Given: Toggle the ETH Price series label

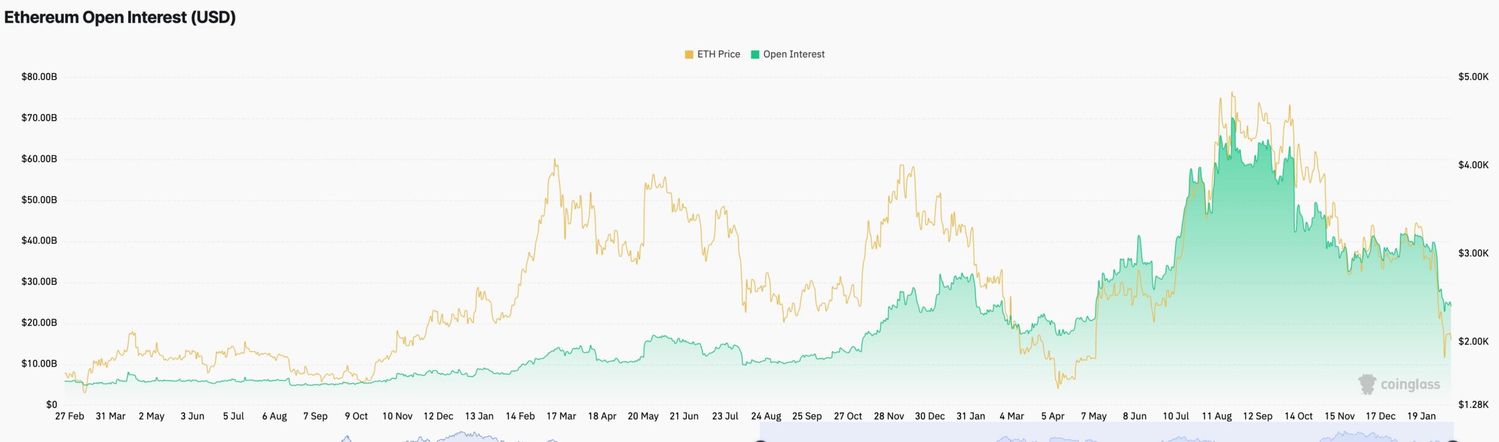Looking at the screenshot, I should 718,54.
